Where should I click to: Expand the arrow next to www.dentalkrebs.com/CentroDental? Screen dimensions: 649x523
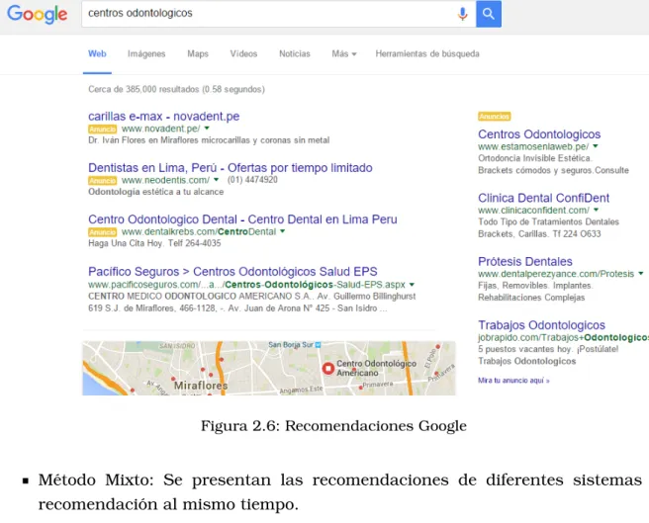tap(282, 231)
